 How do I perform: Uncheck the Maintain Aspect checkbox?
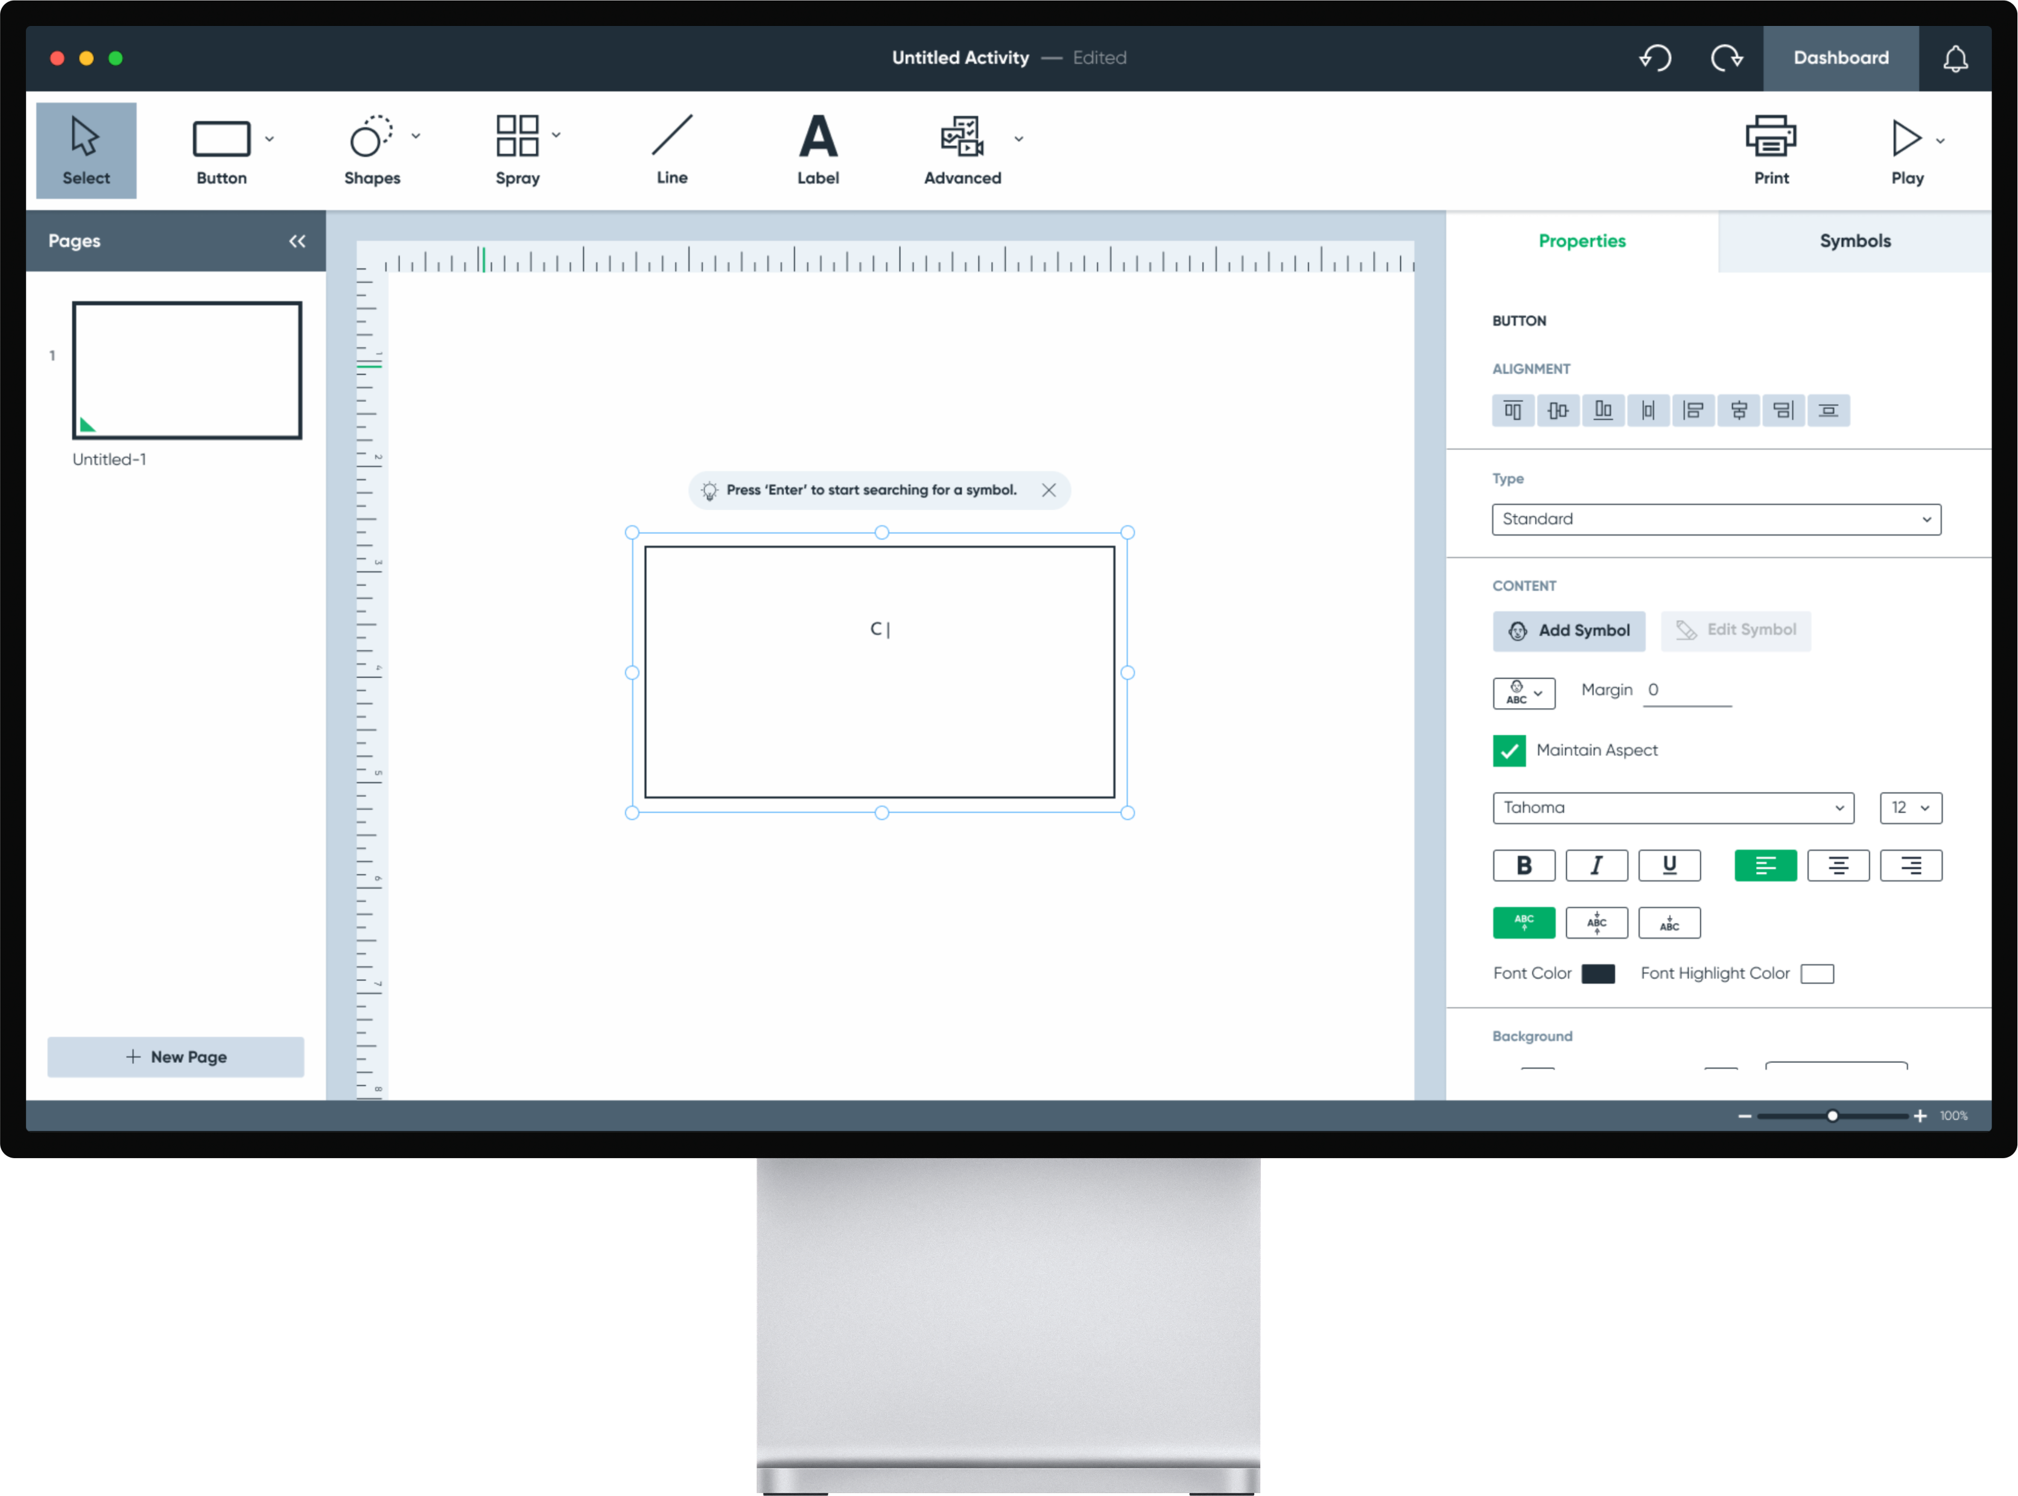pos(1509,750)
